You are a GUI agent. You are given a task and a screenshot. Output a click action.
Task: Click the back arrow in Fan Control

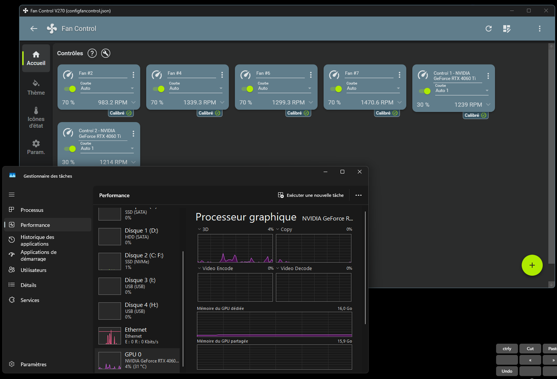pos(33,29)
